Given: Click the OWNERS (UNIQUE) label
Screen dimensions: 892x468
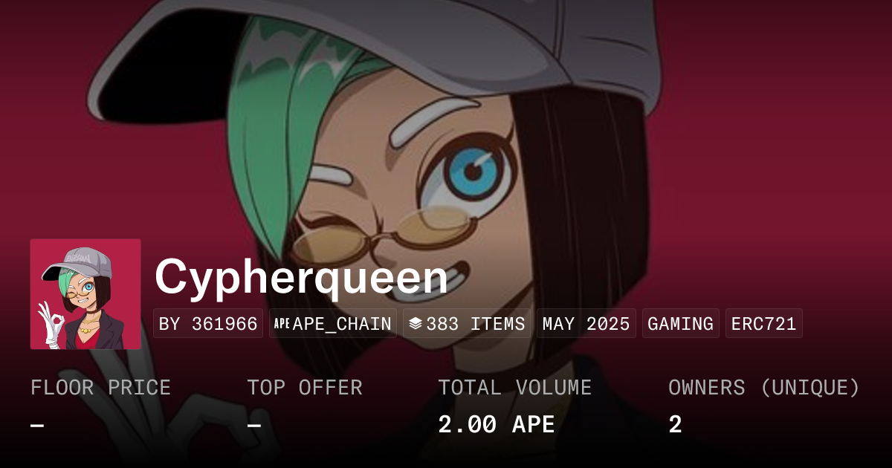Looking at the screenshot, I should coord(764,388).
